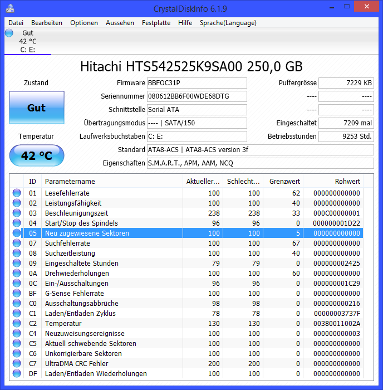Click status circle for Start/Stop des Spindels

[17, 223]
